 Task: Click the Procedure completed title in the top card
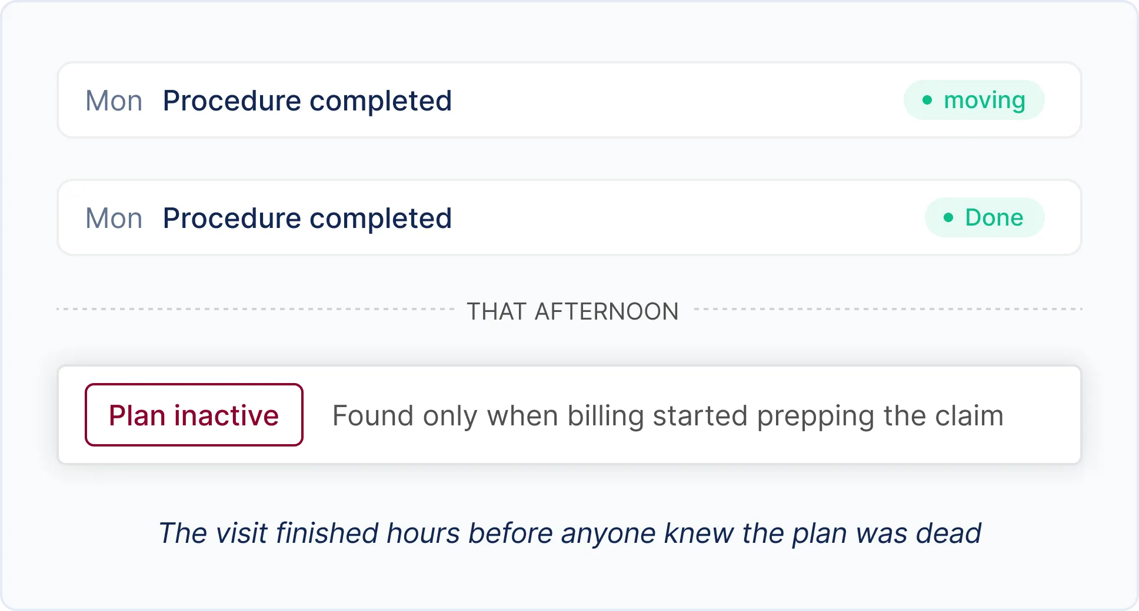coord(307,101)
